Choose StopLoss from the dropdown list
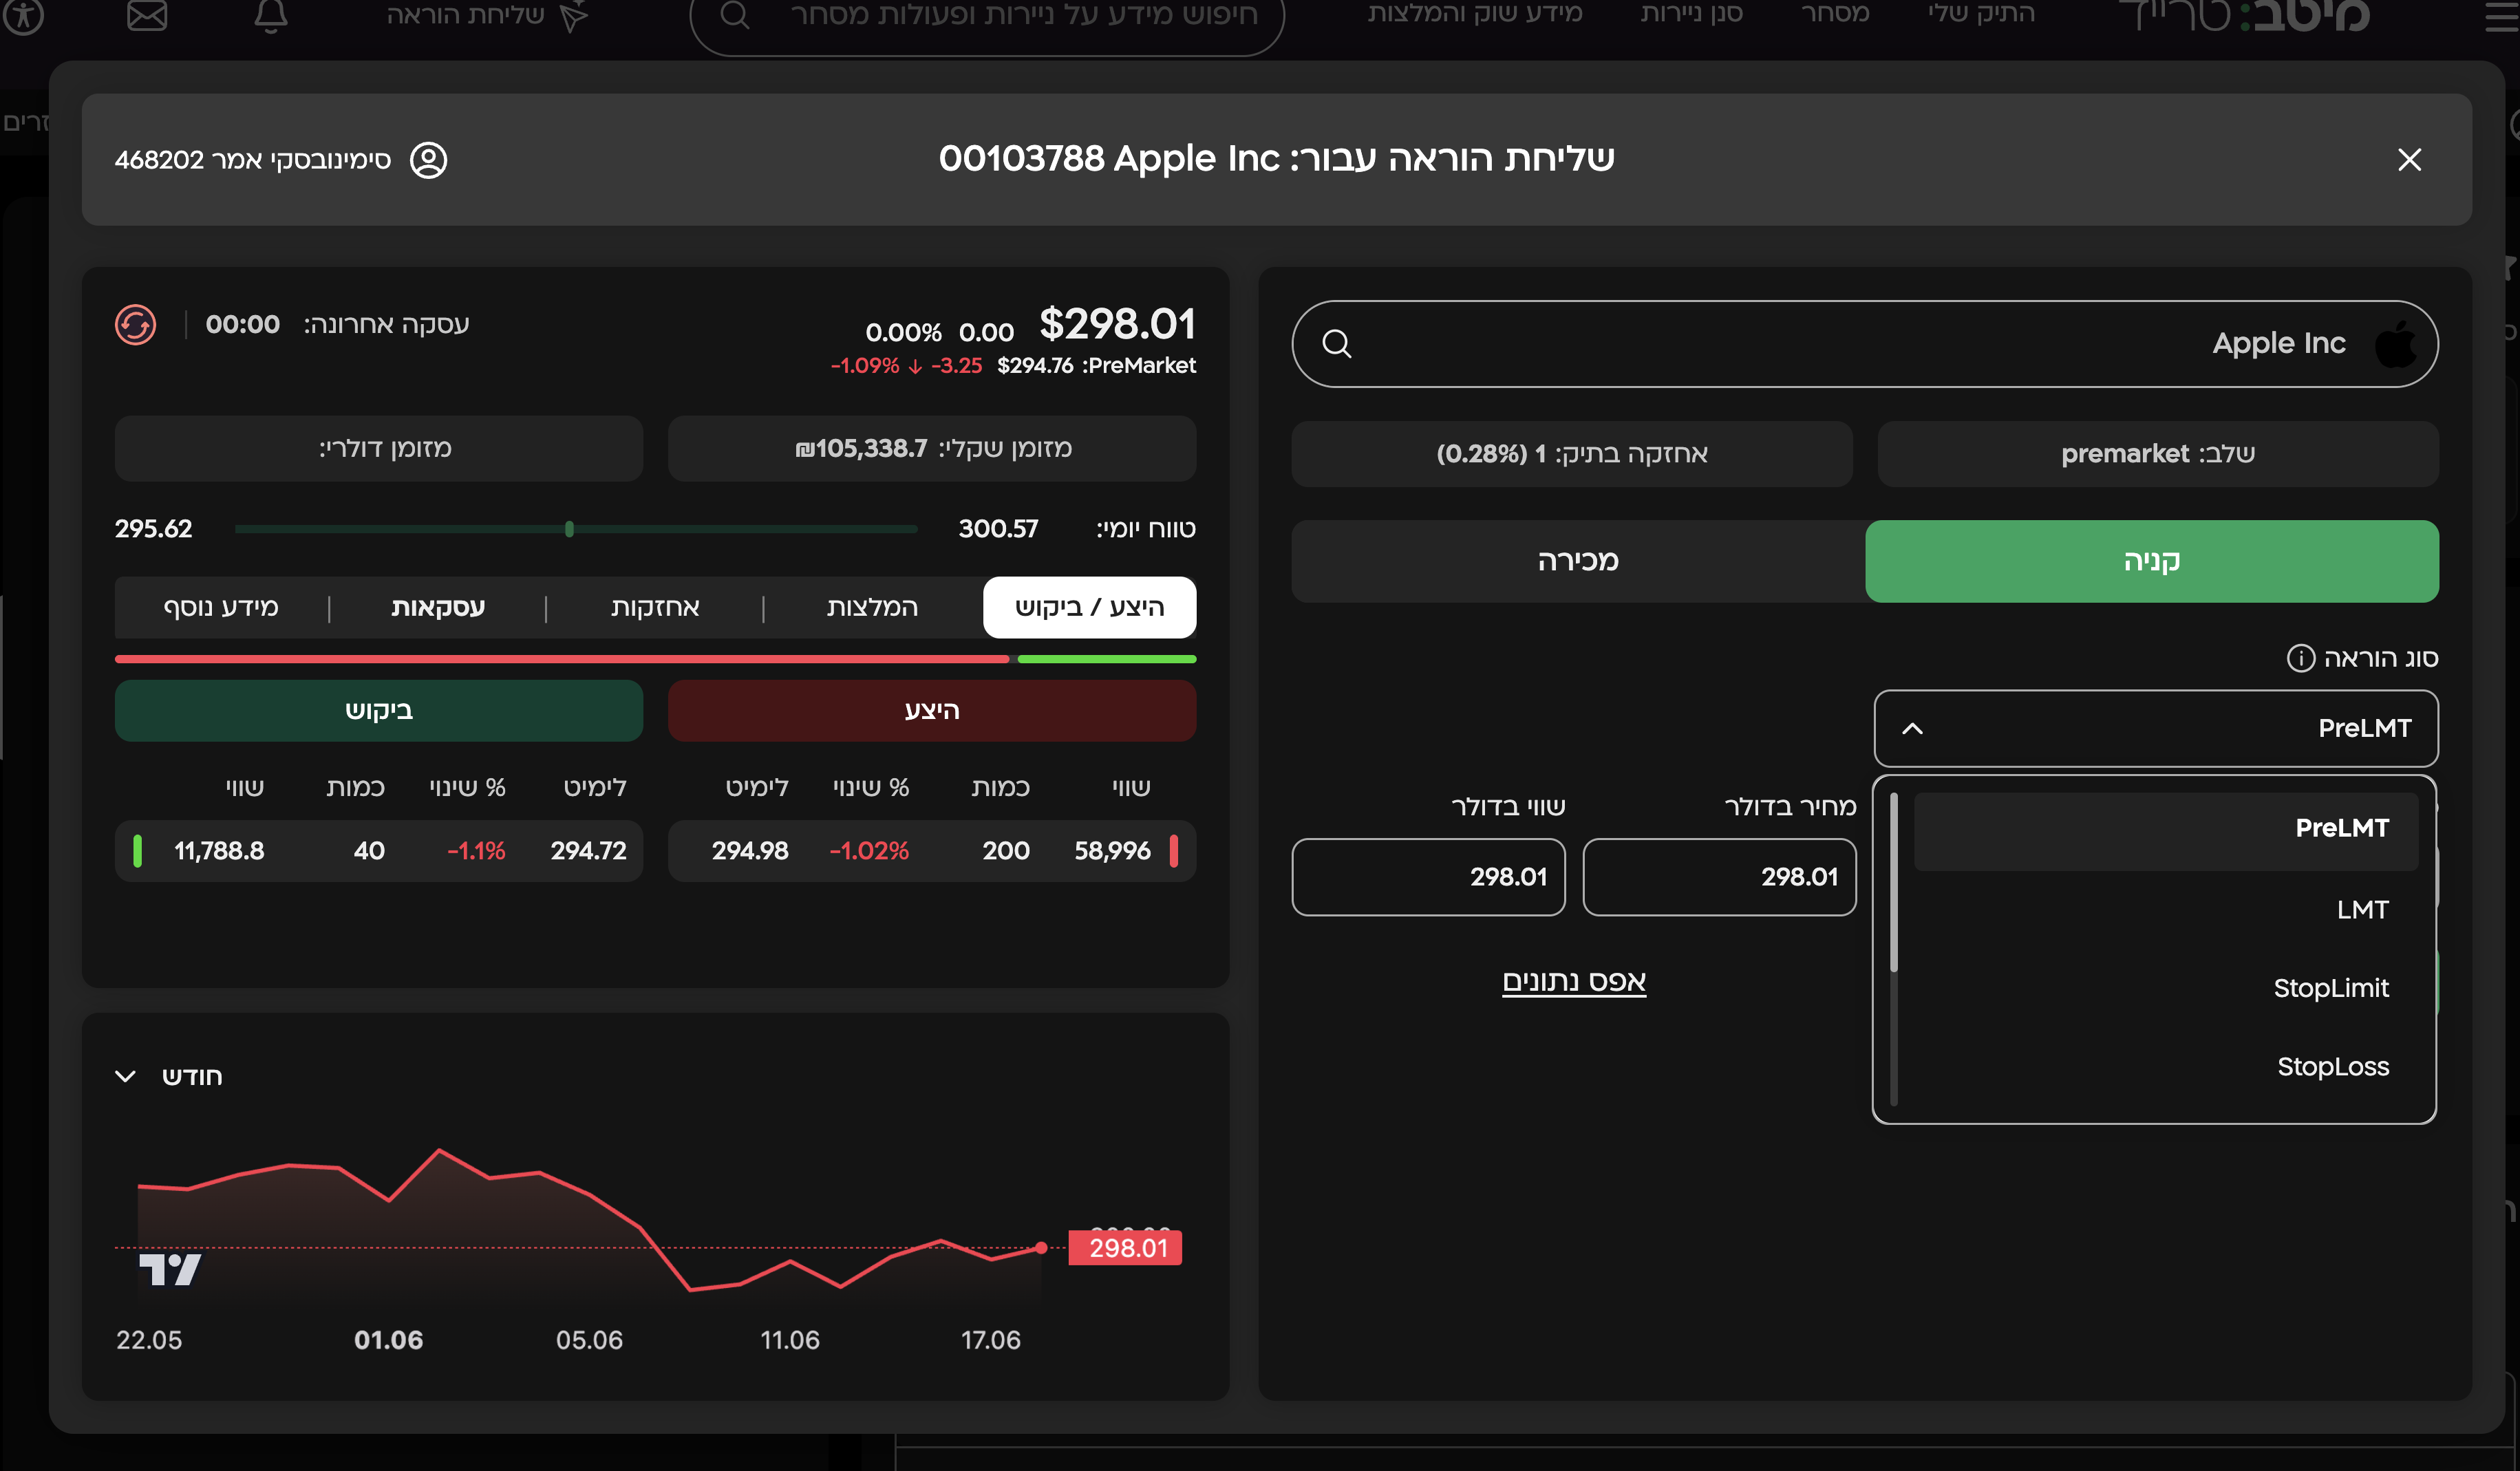The width and height of the screenshot is (2520, 1471). (2166, 1067)
